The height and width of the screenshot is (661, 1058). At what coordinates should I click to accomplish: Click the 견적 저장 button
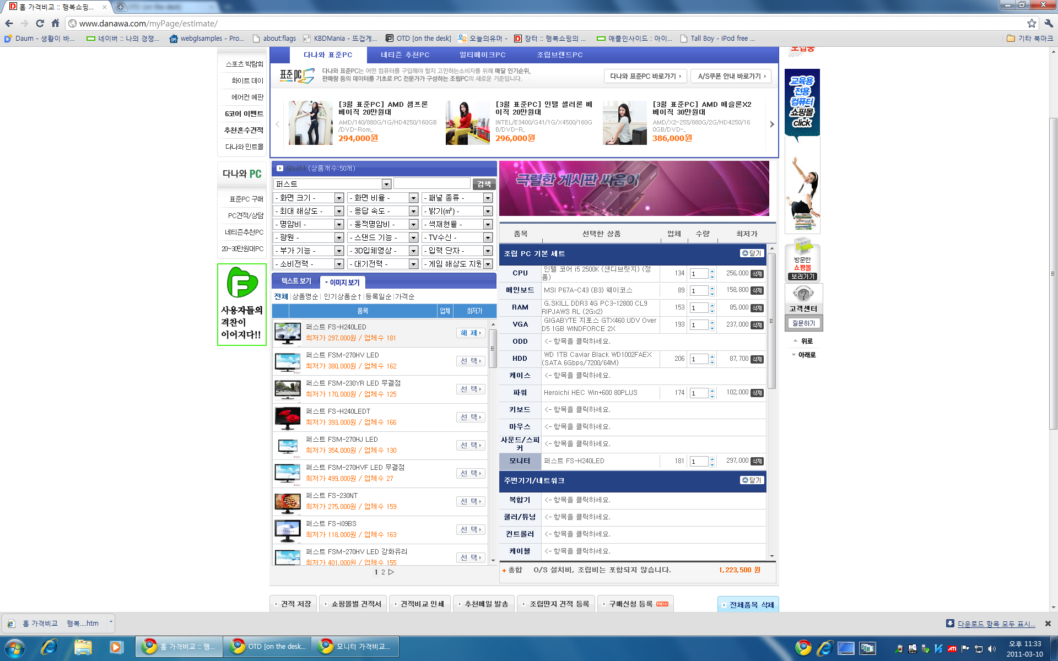(x=293, y=604)
